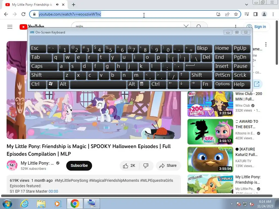Click the share page icon in address bar
The width and height of the screenshot is (279, 209).
click(x=227, y=14)
